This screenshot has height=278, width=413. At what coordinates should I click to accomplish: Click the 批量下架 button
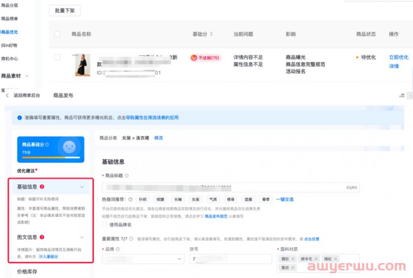click(64, 11)
